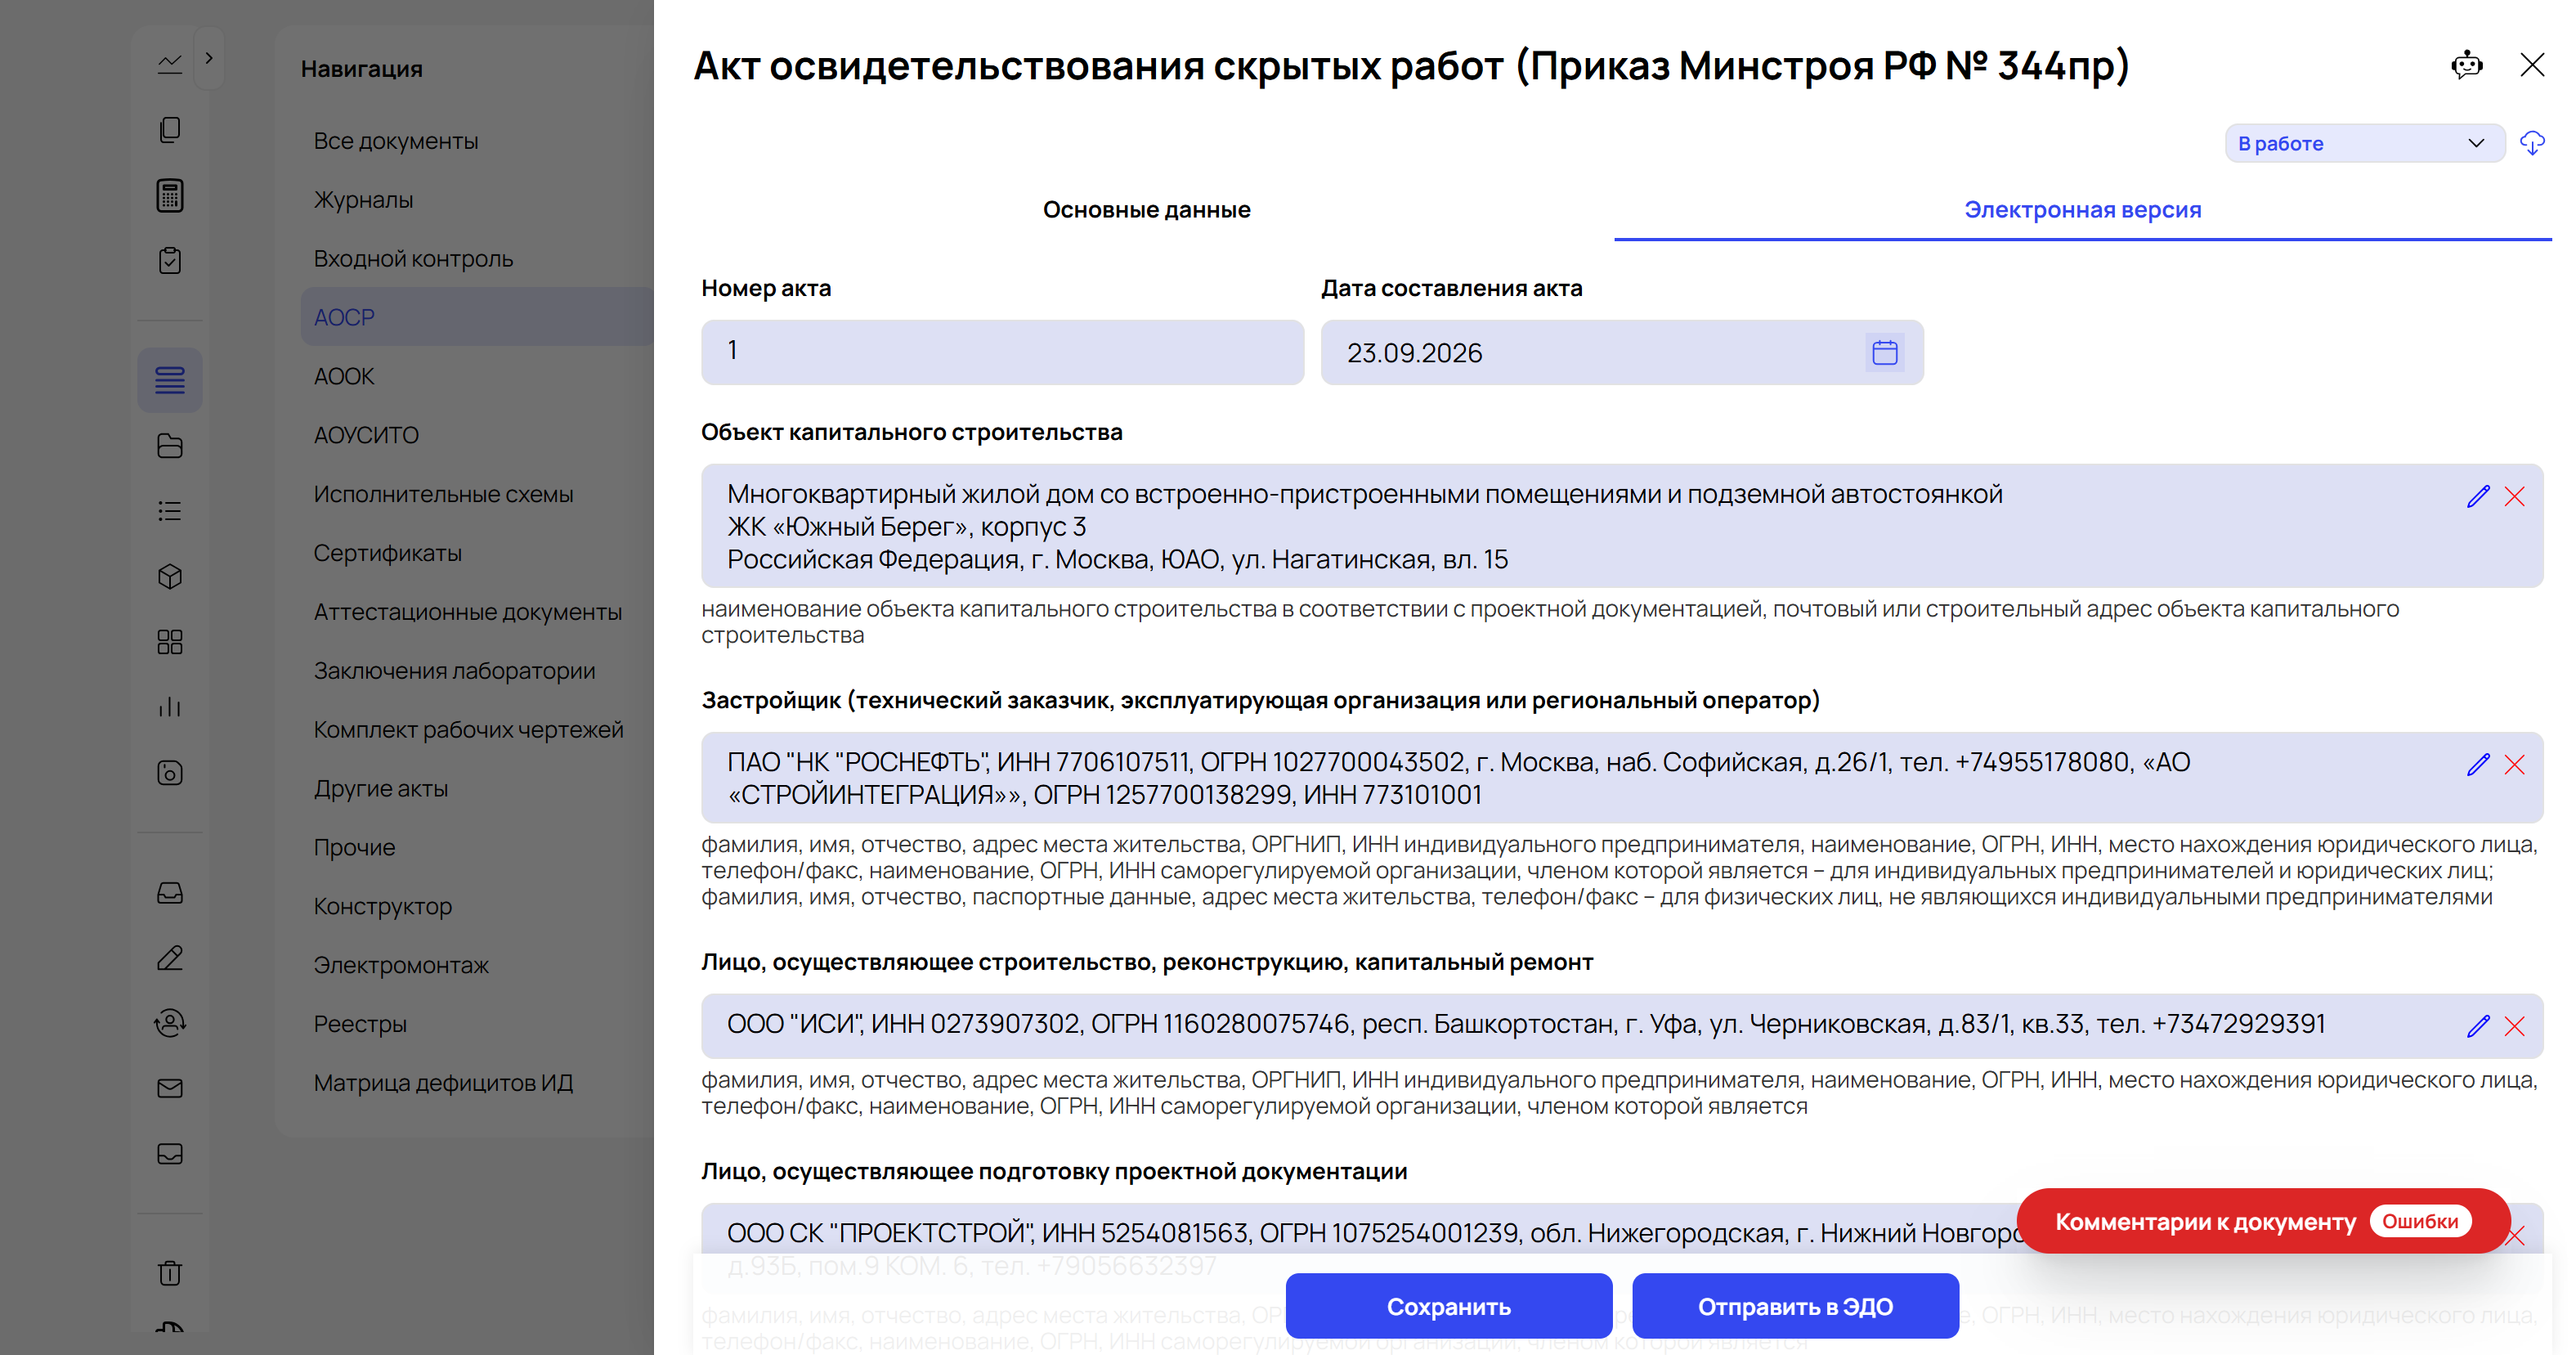Open the В работе status dropdown
The image size is (2576, 1355).
click(x=2364, y=144)
